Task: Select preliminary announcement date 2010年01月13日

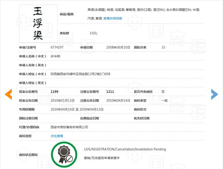Action: (x=63, y=101)
